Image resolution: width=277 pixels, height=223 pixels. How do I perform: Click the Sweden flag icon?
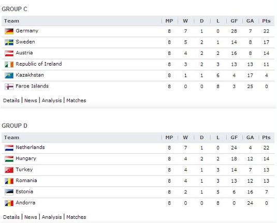9,42
